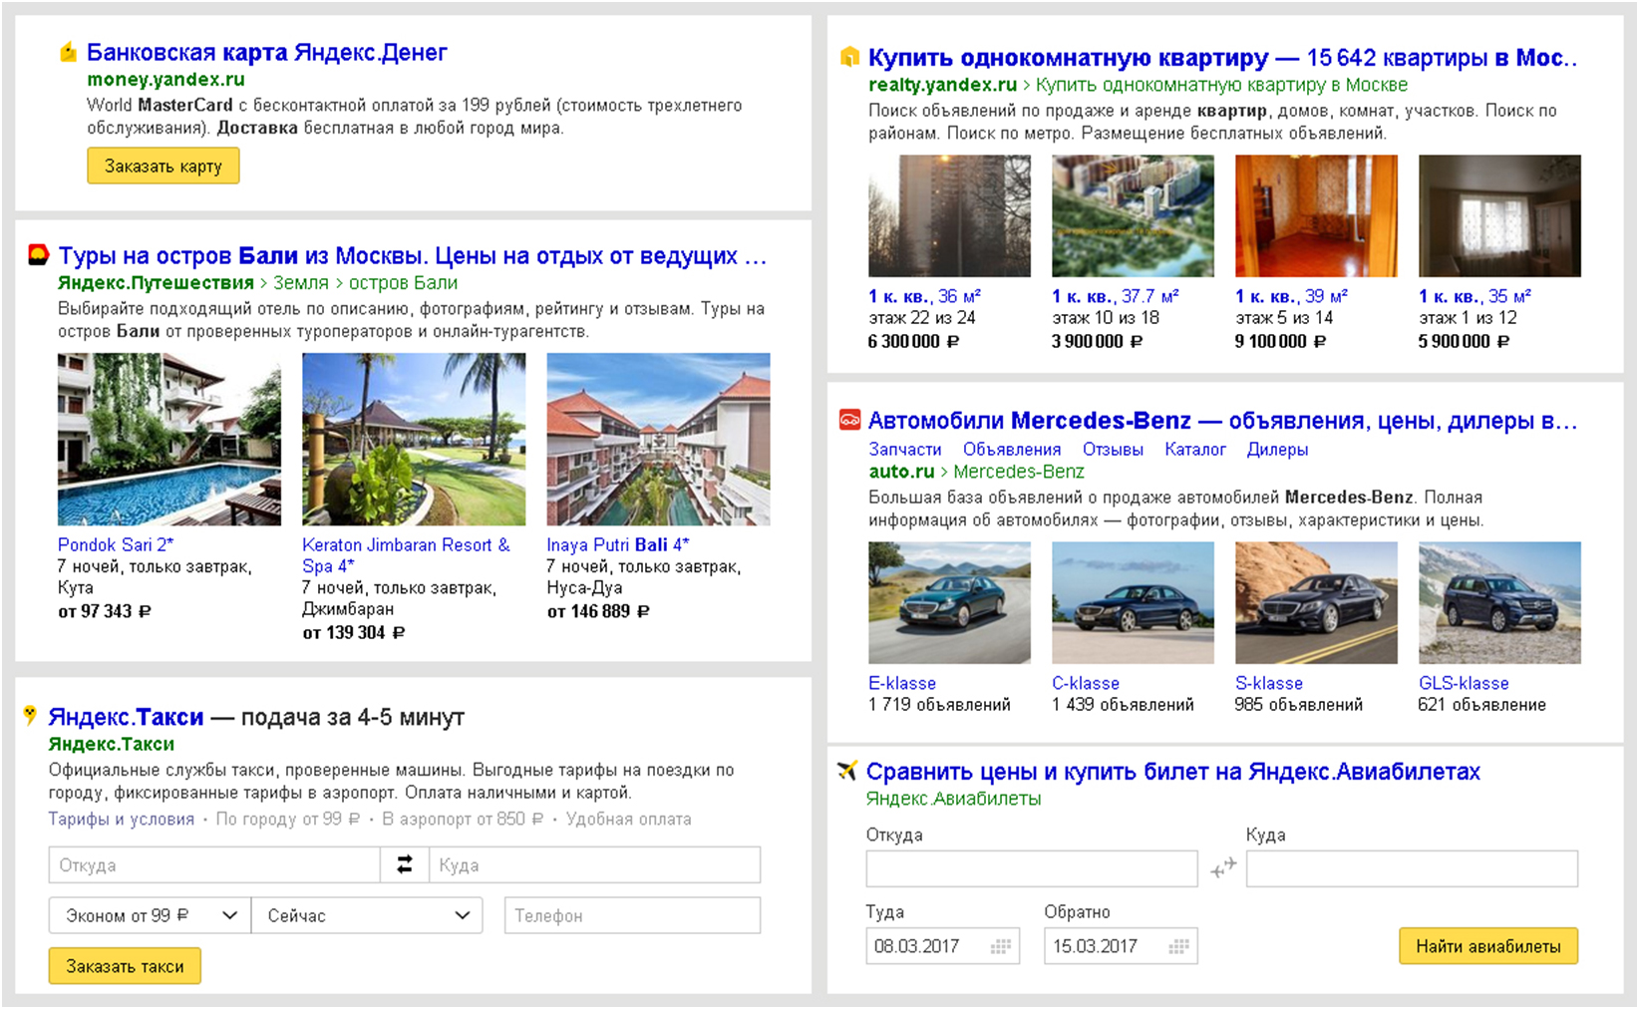Click the Mercedes-Benz breadcrumb after auto.ru
Viewport: 1639px width, 1009px height.
[x=1019, y=471]
